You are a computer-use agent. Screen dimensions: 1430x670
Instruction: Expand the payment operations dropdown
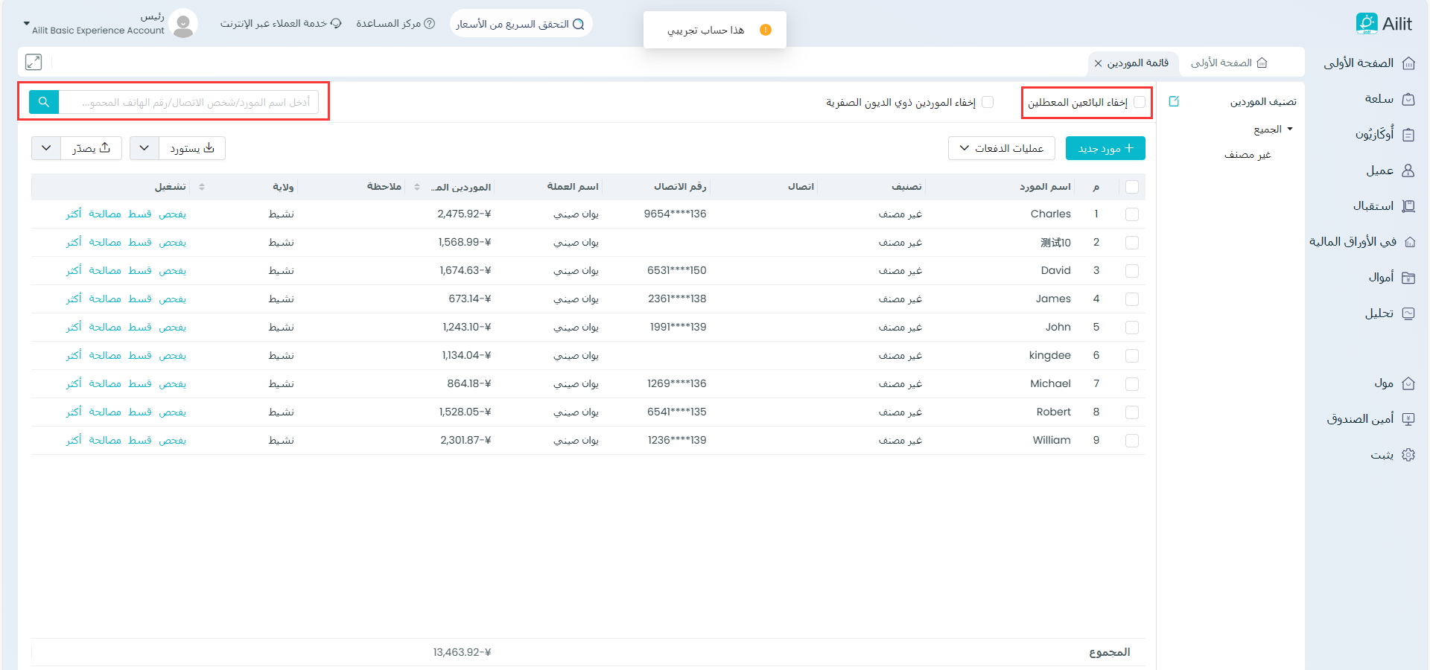1001,148
